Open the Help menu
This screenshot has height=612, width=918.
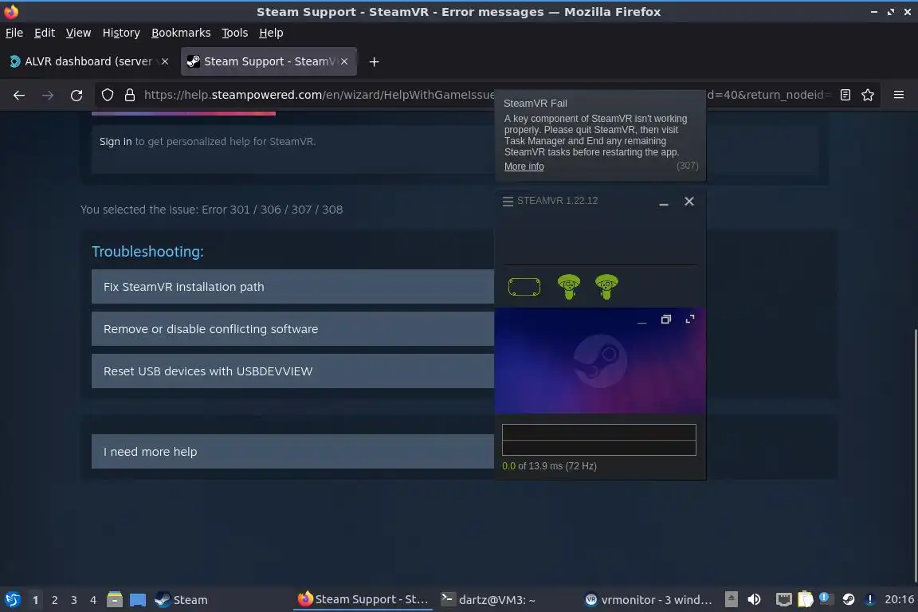pos(271,33)
